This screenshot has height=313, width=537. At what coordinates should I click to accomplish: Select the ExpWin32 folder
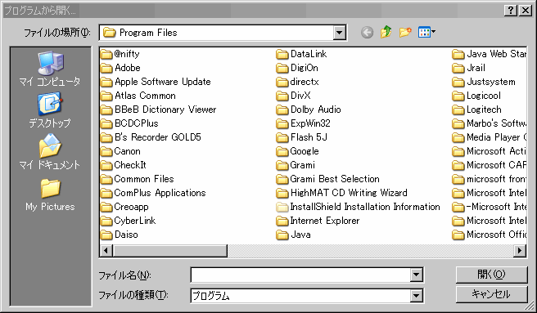pyautogui.click(x=304, y=123)
